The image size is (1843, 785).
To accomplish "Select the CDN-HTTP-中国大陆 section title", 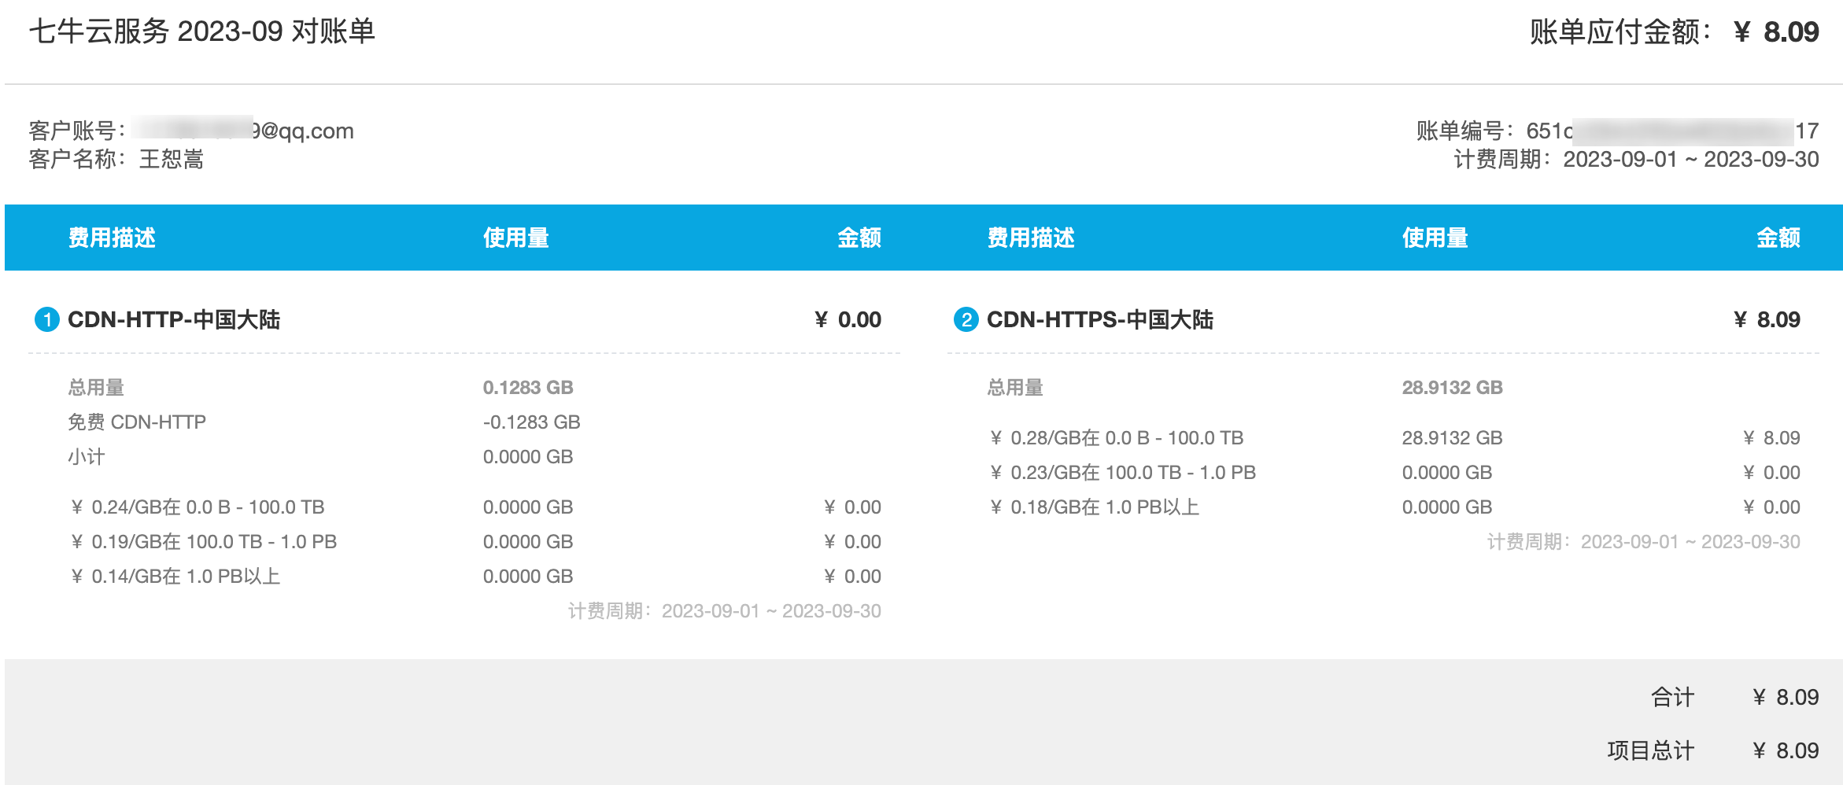I will 174,319.
